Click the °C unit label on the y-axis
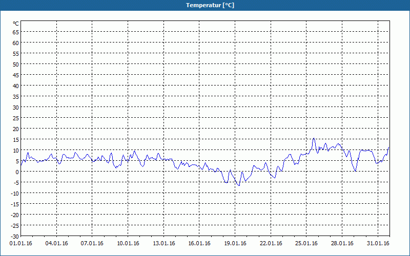This screenshot has height=256, width=410. (x=16, y=24)
